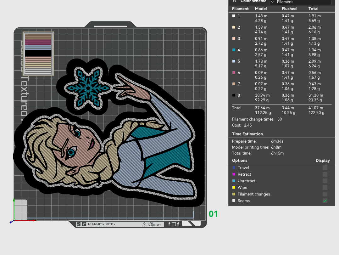Toggle the Wipe display checkbox

click(x=325, y=187)
